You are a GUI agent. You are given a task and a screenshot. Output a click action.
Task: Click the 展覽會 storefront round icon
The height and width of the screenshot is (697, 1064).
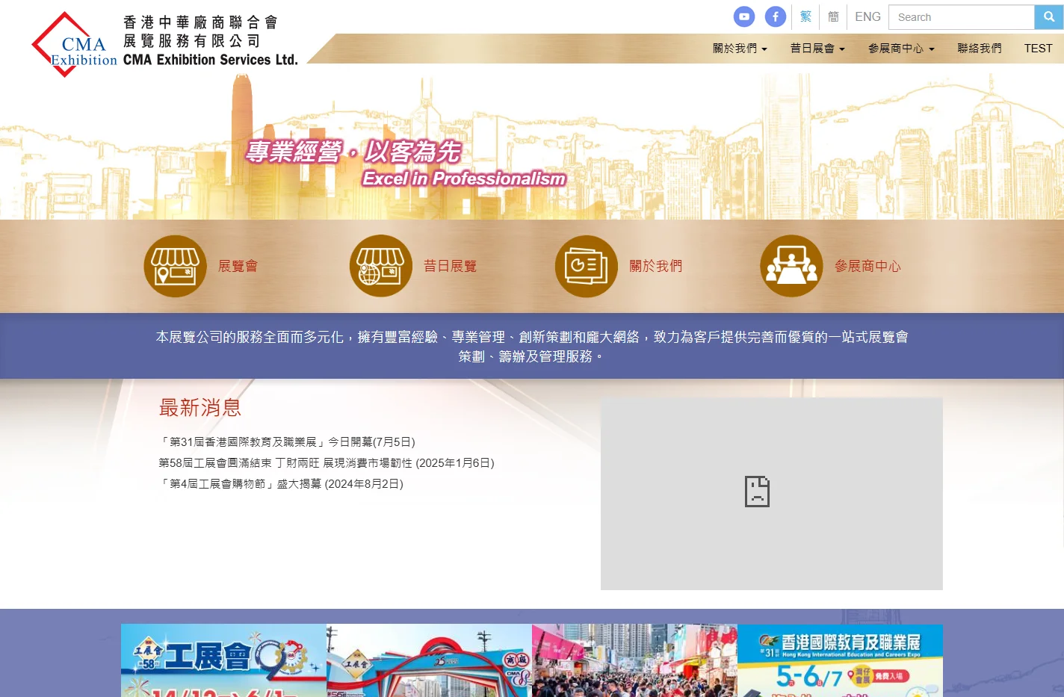(x=176, y=266)
